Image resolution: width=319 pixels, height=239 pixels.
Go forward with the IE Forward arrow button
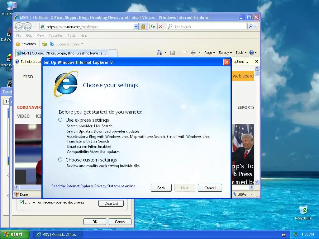(27, 26)
